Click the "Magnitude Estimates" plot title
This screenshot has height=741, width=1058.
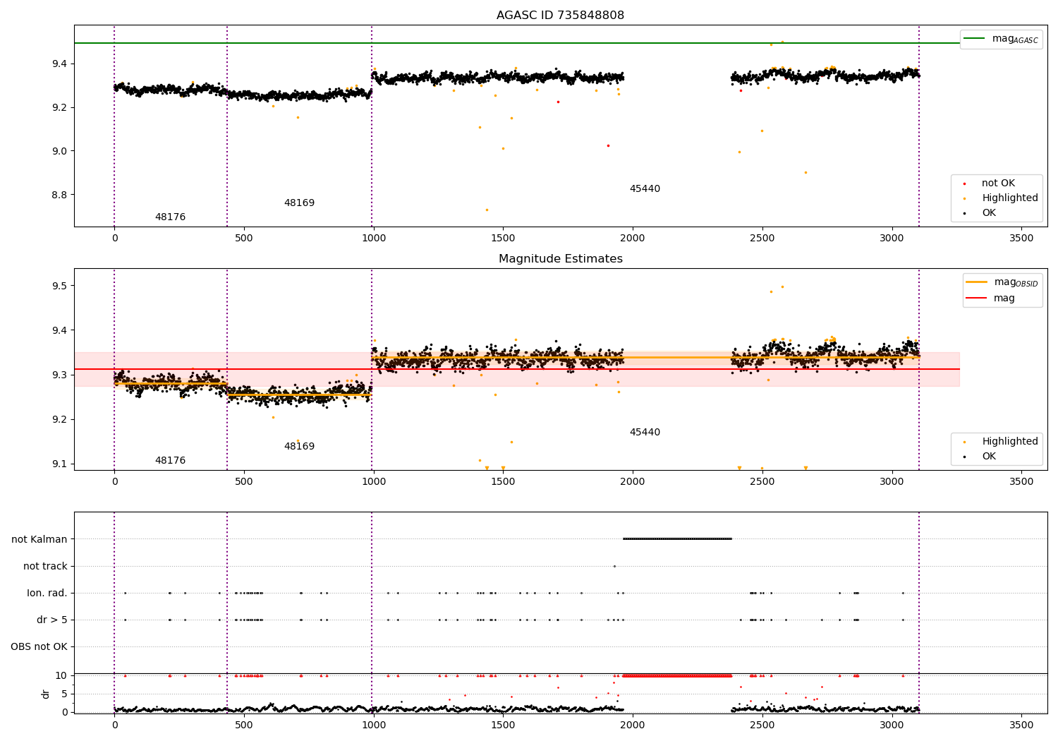[x=560, y=259]
